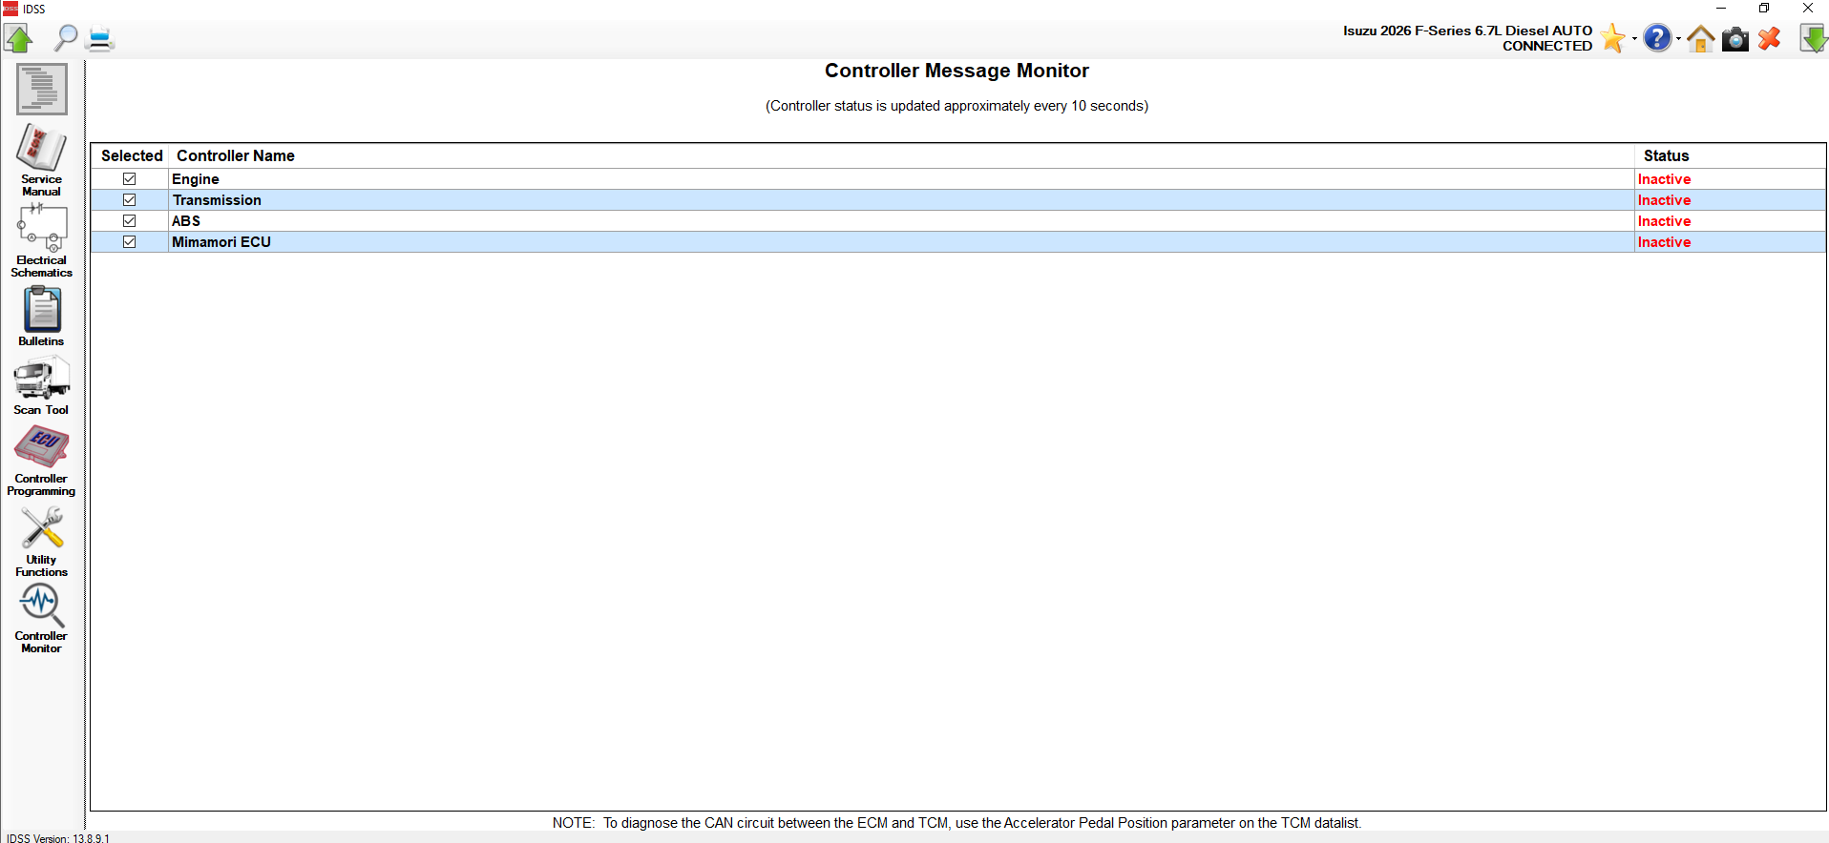The height and width of the screenshot is (843, 1829).
Task: Select the Mimamori ECU row name
Action: click(221, 242)
